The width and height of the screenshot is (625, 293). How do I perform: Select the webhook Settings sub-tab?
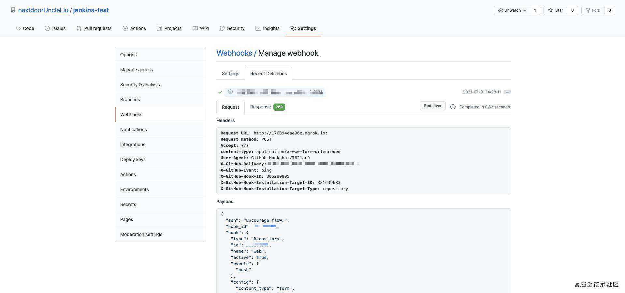pos(230,74)
